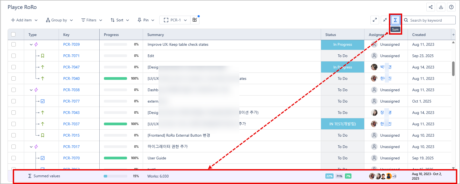Screen dimensions: 460x184
Task: Click improvement arrow icon for PCR-7037
Action: [x=43, y=124]
